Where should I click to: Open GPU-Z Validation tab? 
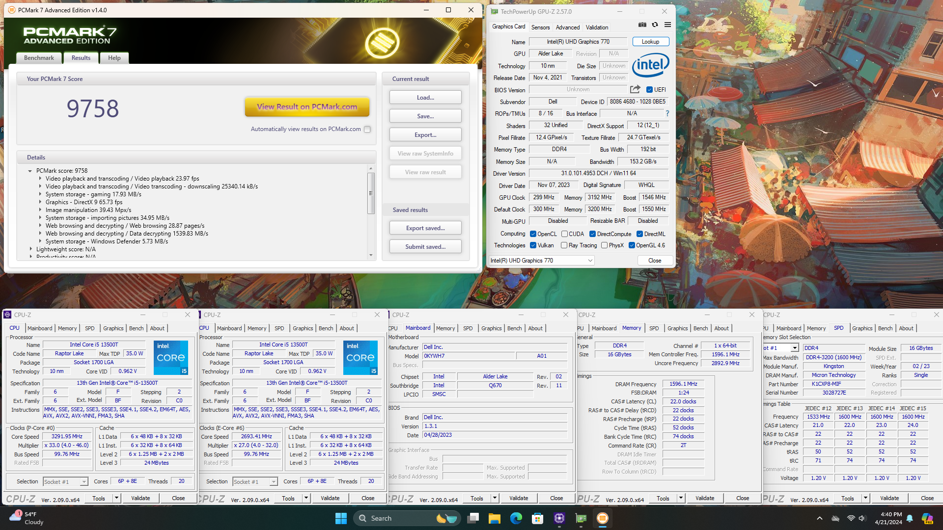point(597,27)
